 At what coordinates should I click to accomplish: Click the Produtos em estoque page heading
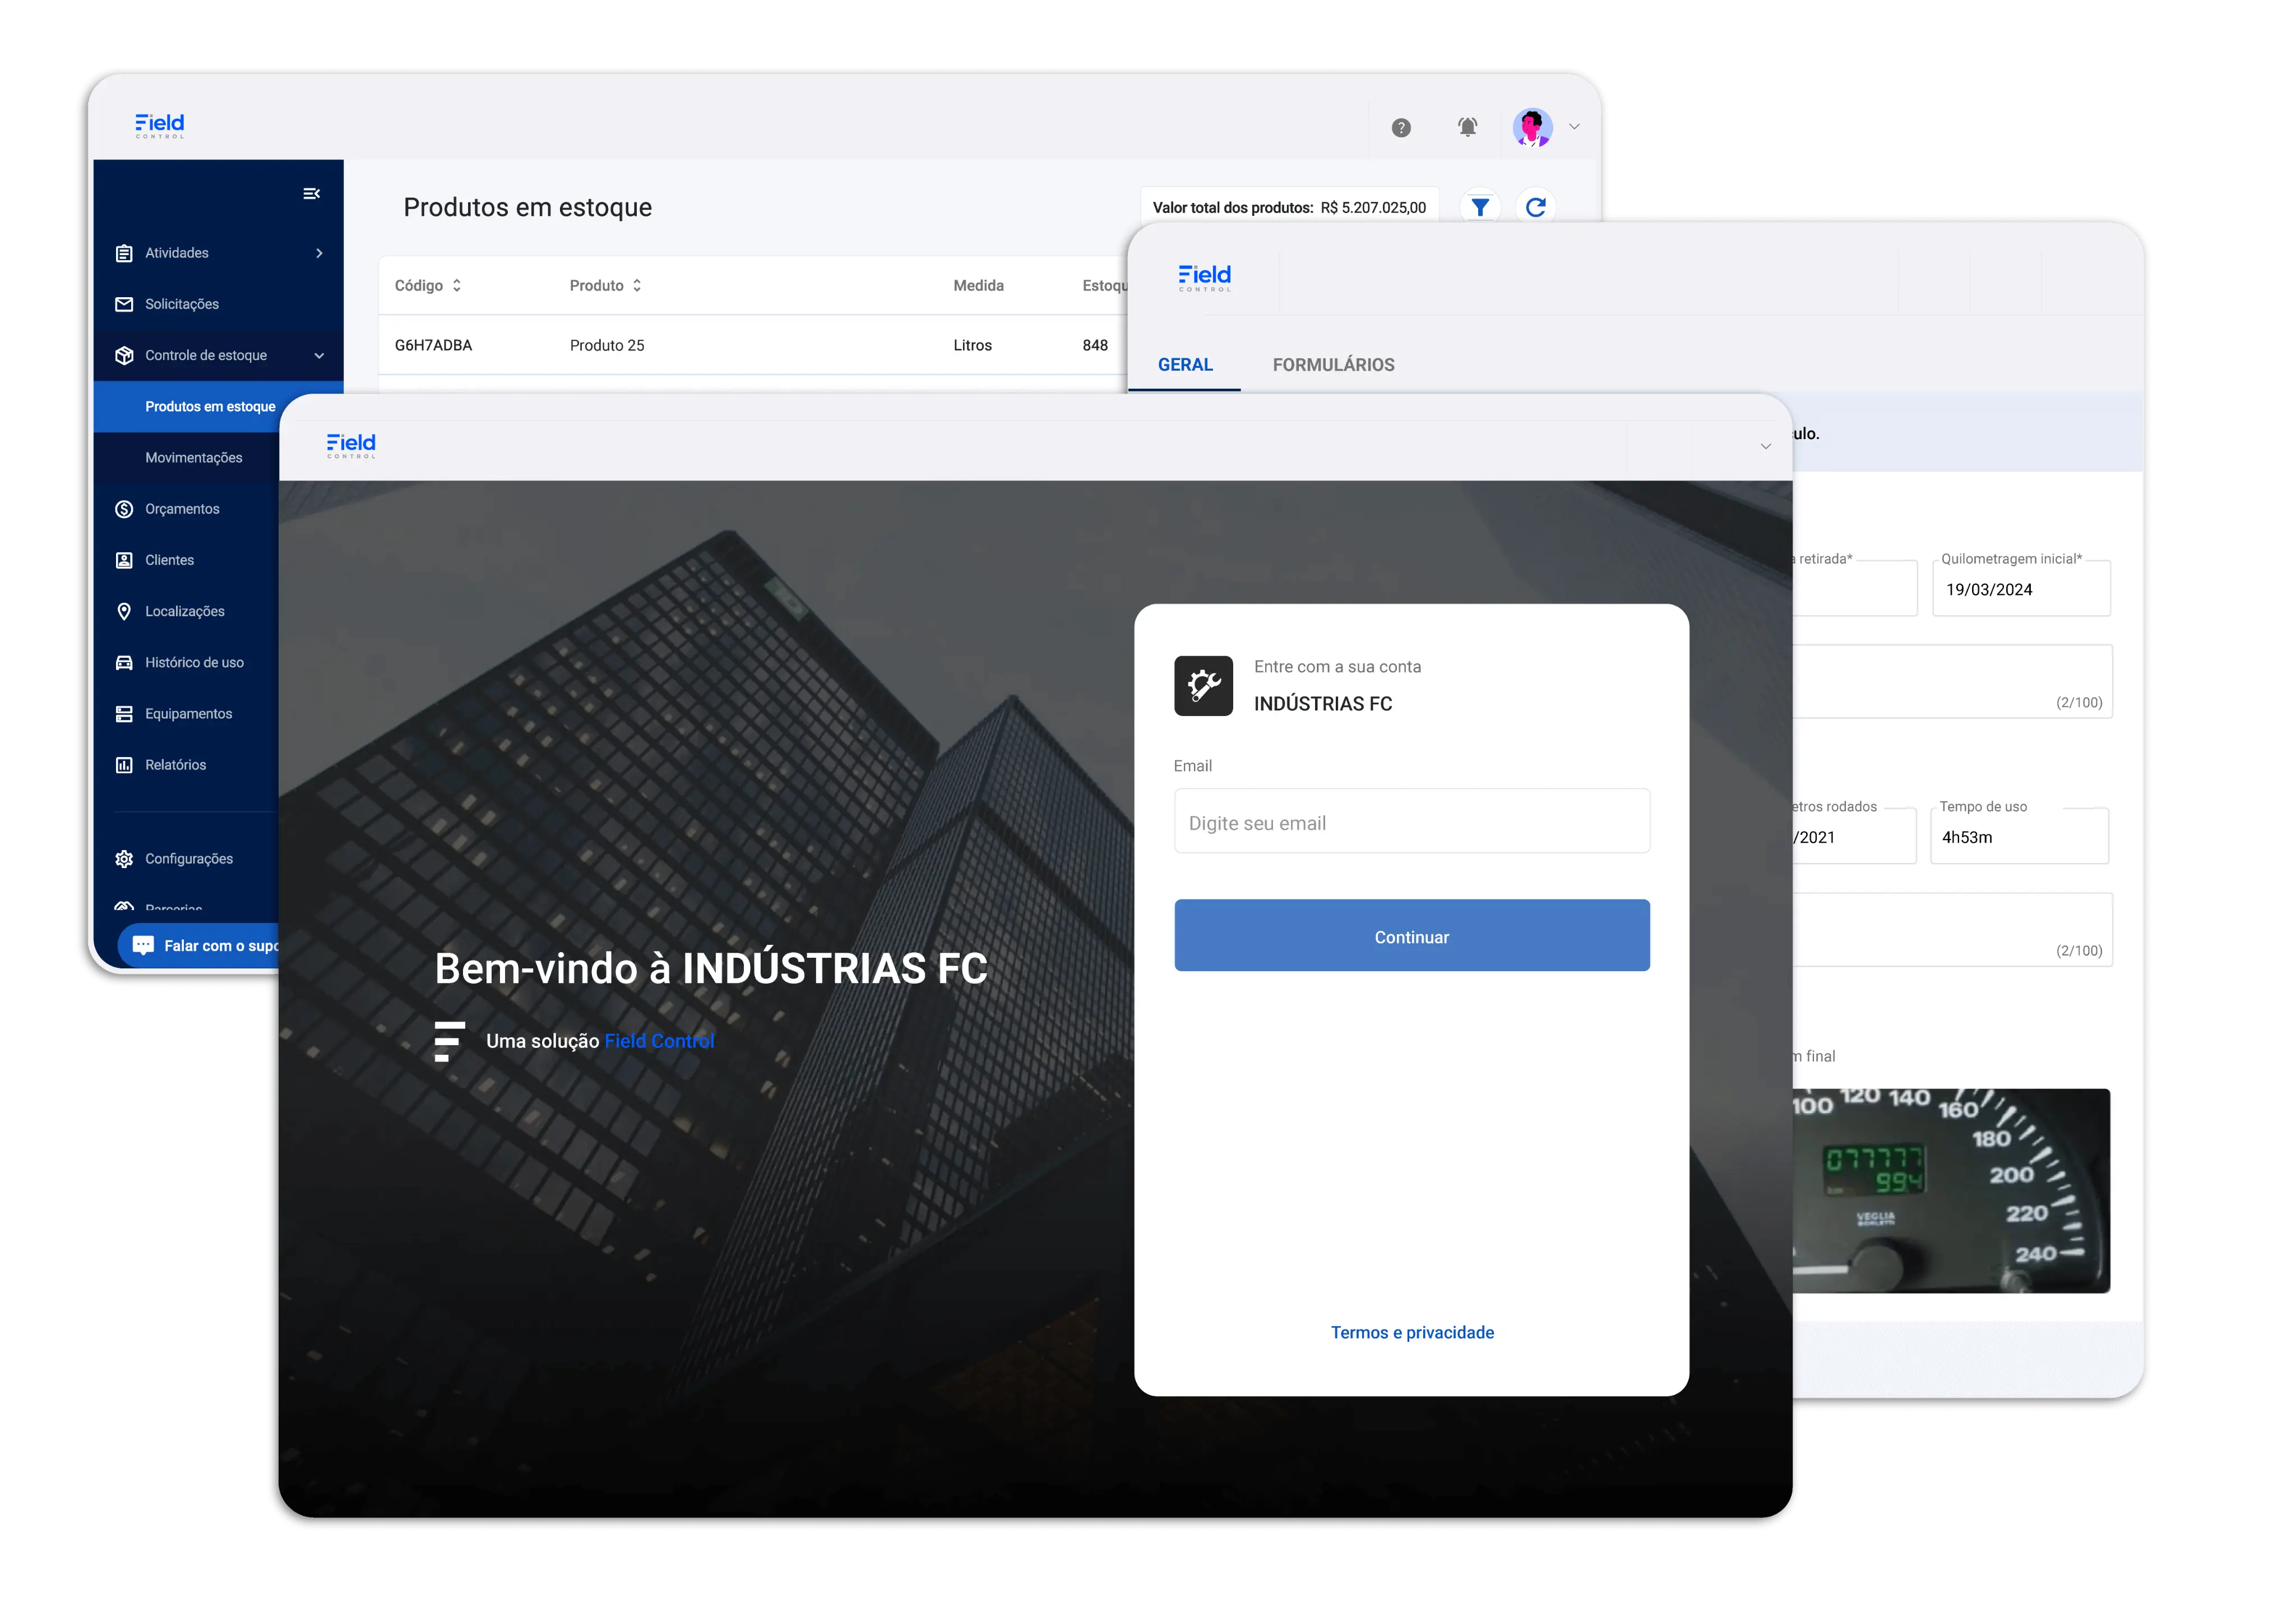click(527, 207)
